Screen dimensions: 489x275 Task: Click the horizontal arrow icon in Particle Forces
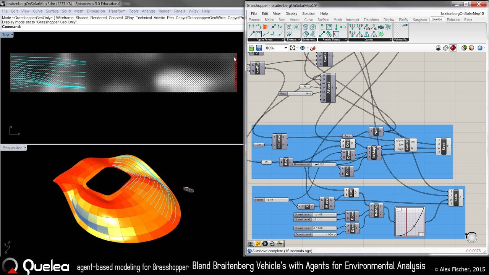[x=343, y=27]
